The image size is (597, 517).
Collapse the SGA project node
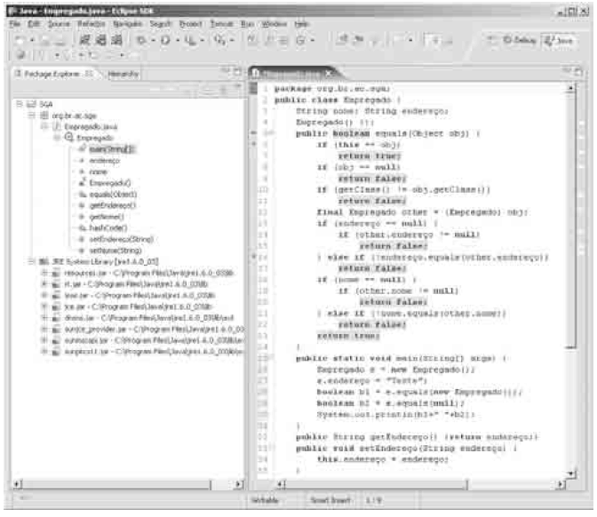click(x=19, y=104)
